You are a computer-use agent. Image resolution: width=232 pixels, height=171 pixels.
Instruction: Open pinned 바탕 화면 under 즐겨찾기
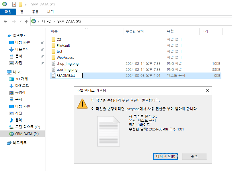coord(23,43)
